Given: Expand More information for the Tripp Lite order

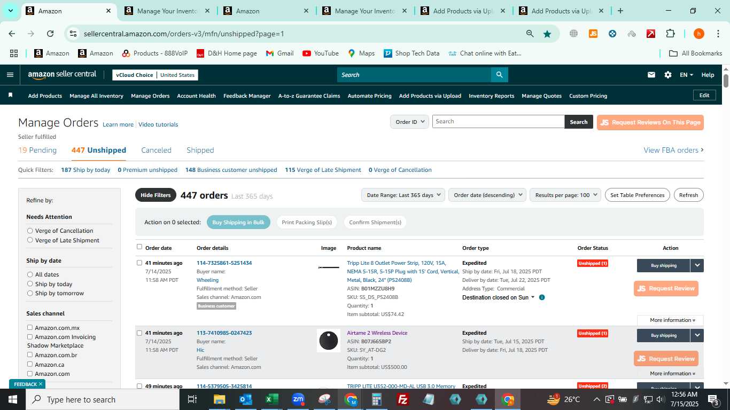Looking at the screenshot, I should coord(672,320).
